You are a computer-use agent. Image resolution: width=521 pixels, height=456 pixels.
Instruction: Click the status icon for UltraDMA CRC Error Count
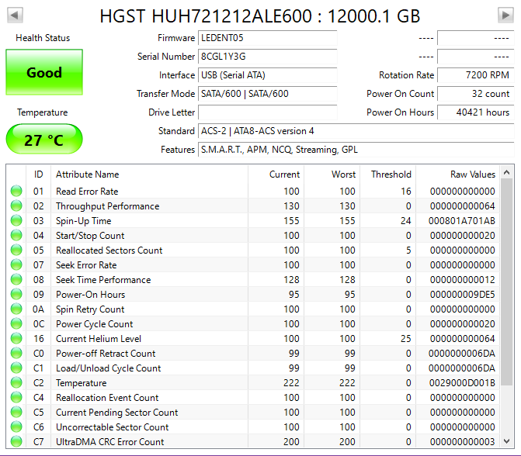pos(16,442)
